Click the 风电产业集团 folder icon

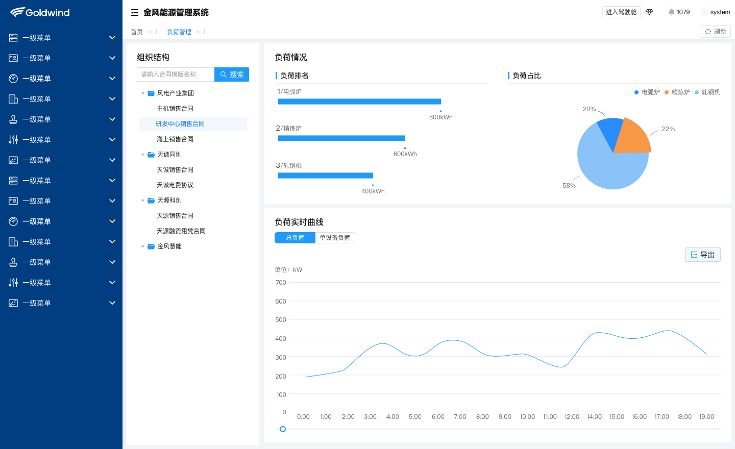point(151,93)
